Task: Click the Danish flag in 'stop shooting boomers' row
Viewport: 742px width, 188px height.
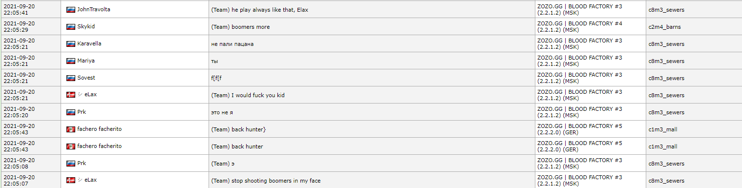Action: [x=70, y=180]
